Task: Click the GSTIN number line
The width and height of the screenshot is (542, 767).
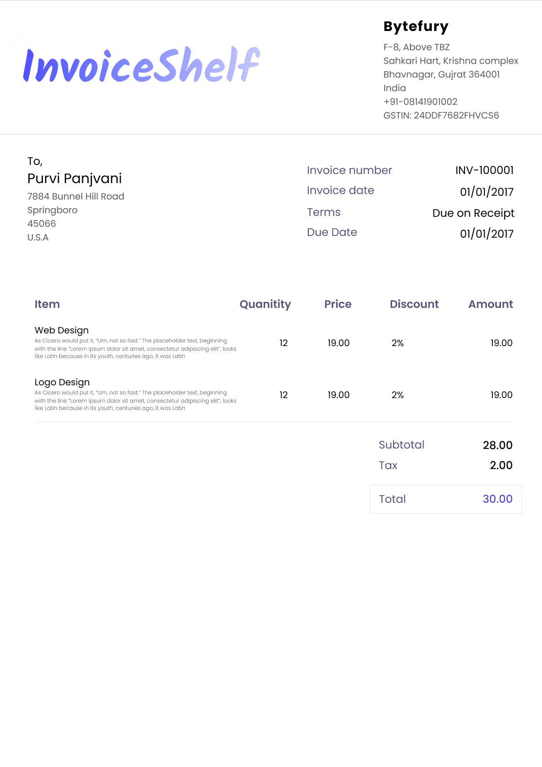Action: (x=441, y=116)
